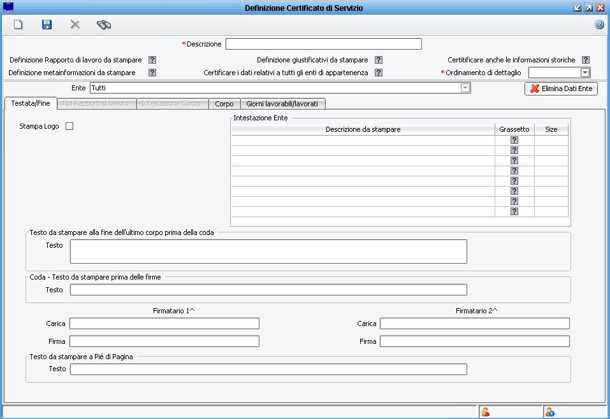Screen dimensions: 610x419
Task: Open the Ente dropdown list
Action: 465,88
